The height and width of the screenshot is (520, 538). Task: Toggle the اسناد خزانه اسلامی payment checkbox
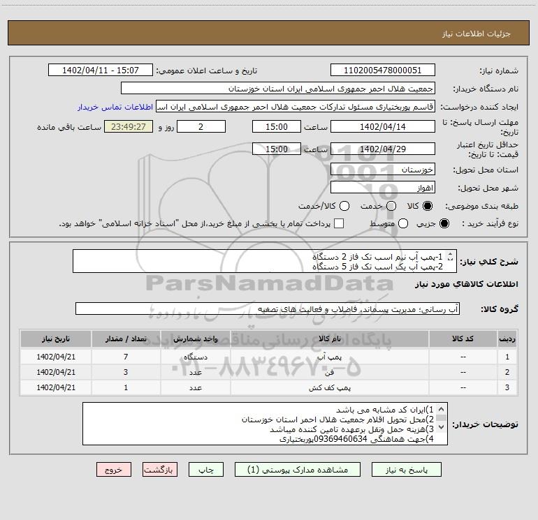click(339, 223)
